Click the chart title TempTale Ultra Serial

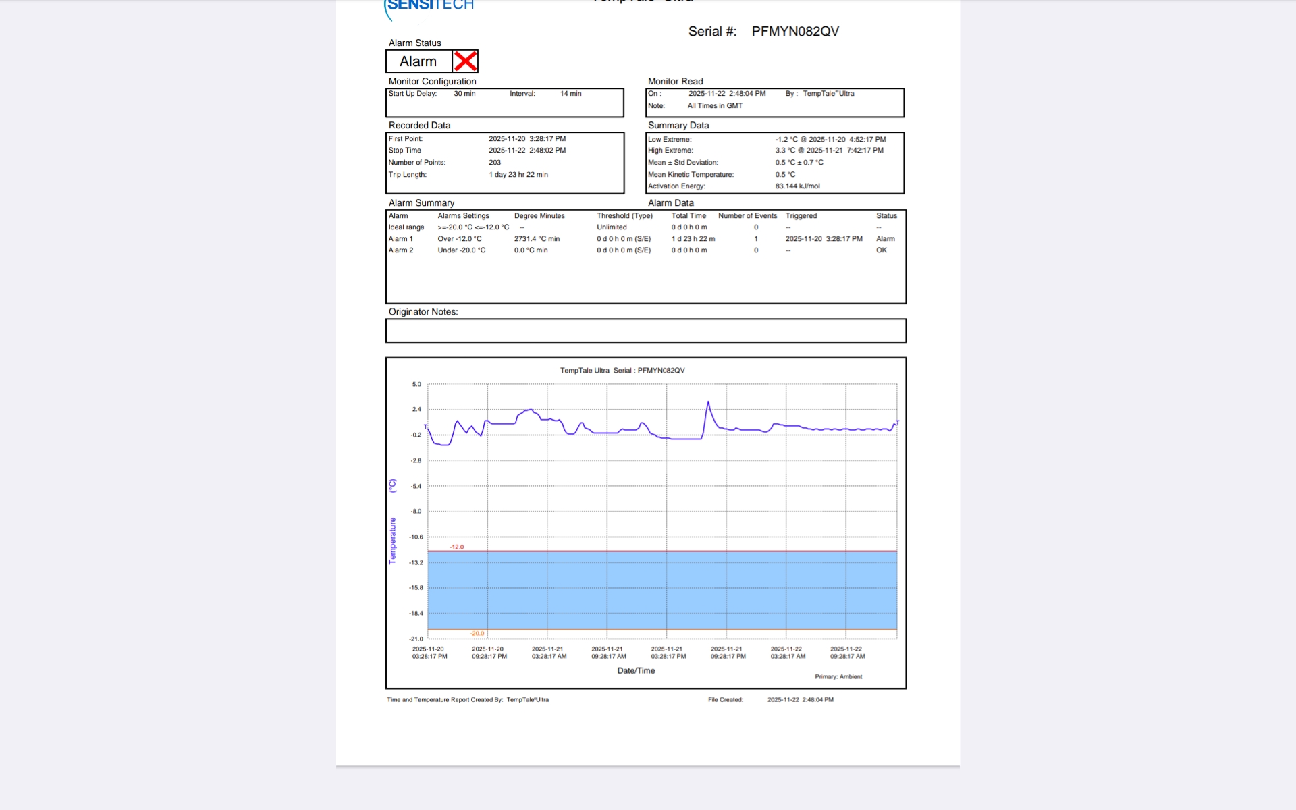(622, 371)
